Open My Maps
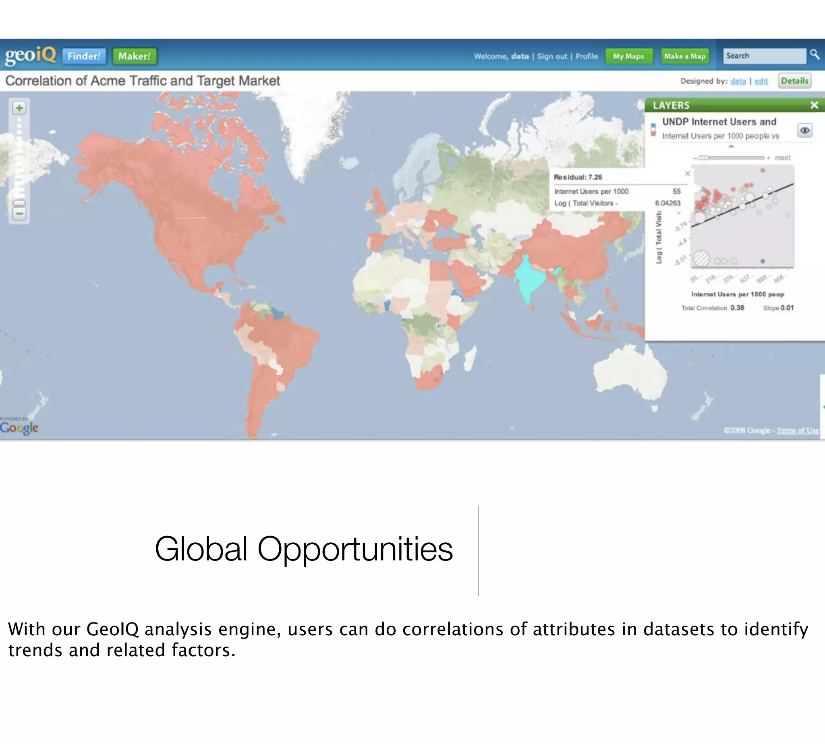 (x=628, y=56)
